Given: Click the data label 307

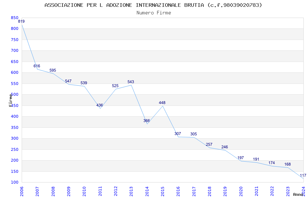Looking at the screenshot, I should pos(178,134).
